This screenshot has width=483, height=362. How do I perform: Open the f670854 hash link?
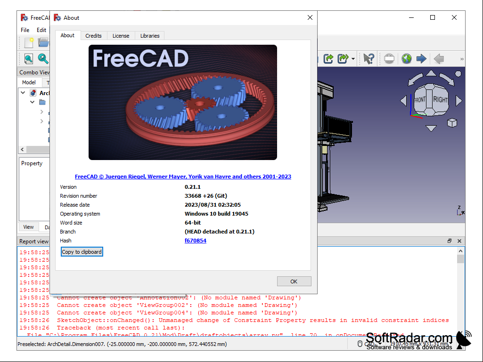point(195,241)
